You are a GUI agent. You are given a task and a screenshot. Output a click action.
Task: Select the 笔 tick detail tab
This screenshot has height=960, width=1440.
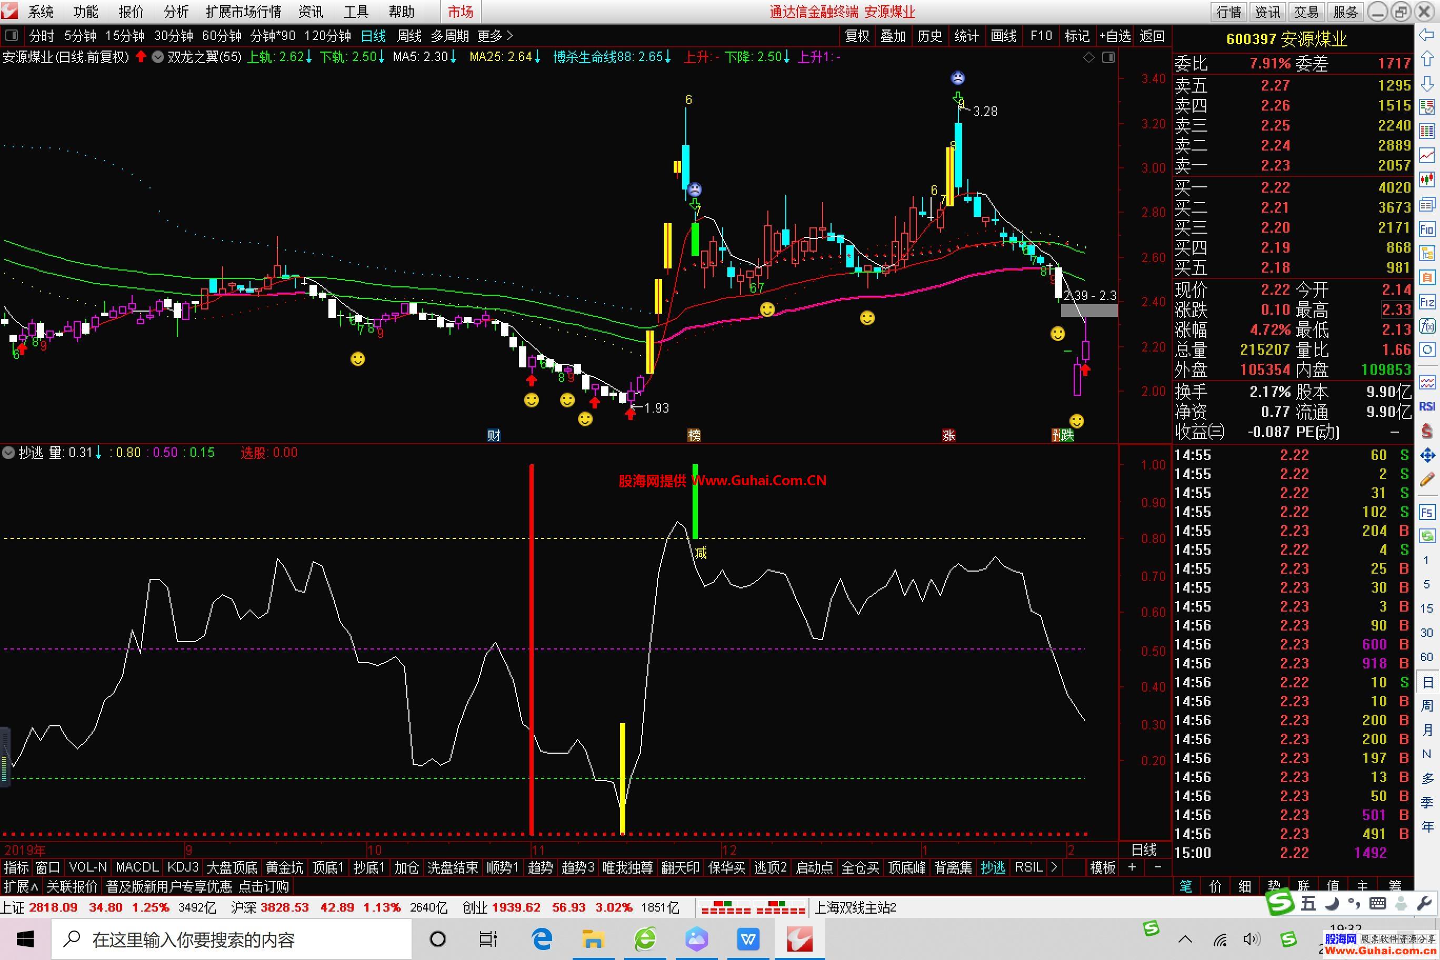point(1186,885)
